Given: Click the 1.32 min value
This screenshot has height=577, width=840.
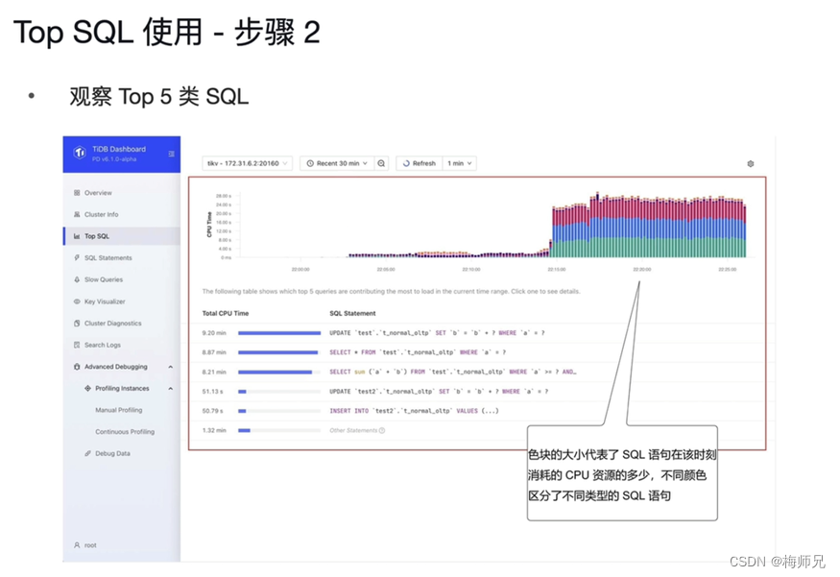Looking at the screenshot, I should point(214,430).
